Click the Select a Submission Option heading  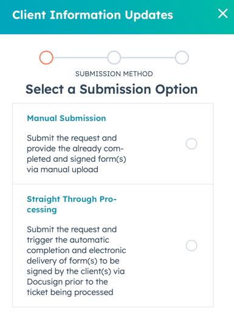pos(112,89)
